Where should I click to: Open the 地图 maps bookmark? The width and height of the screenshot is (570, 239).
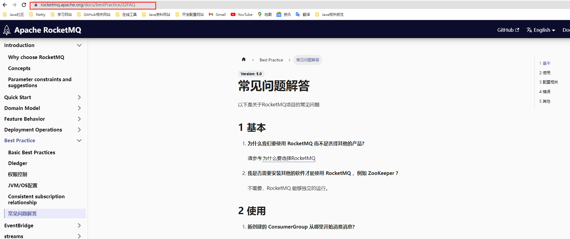(265, 14)
